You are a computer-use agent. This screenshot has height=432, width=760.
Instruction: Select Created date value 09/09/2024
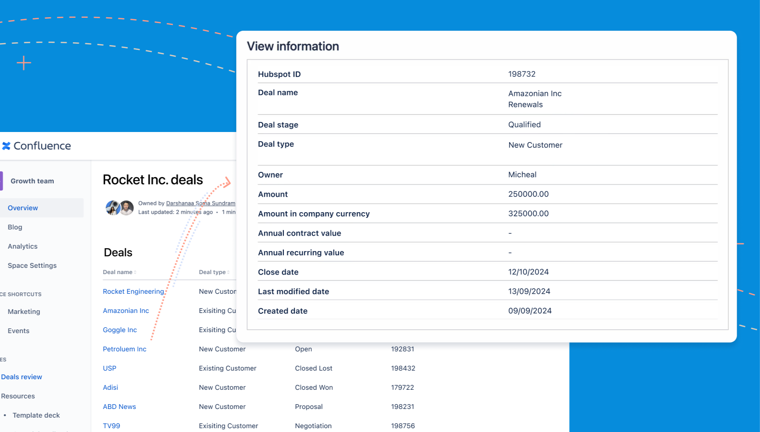[530, 311]
